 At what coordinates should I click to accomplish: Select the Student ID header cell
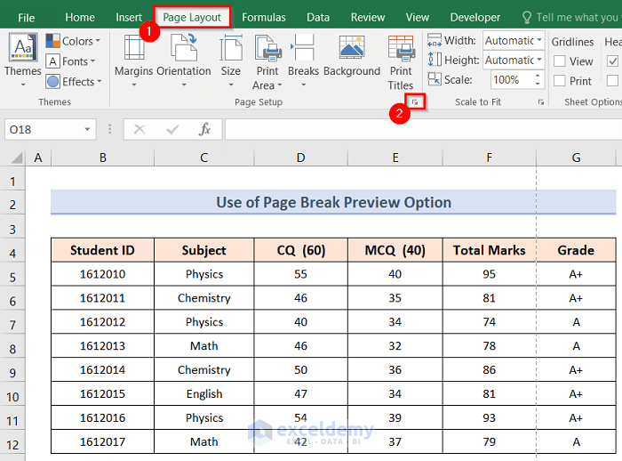(x=103, y=250)
